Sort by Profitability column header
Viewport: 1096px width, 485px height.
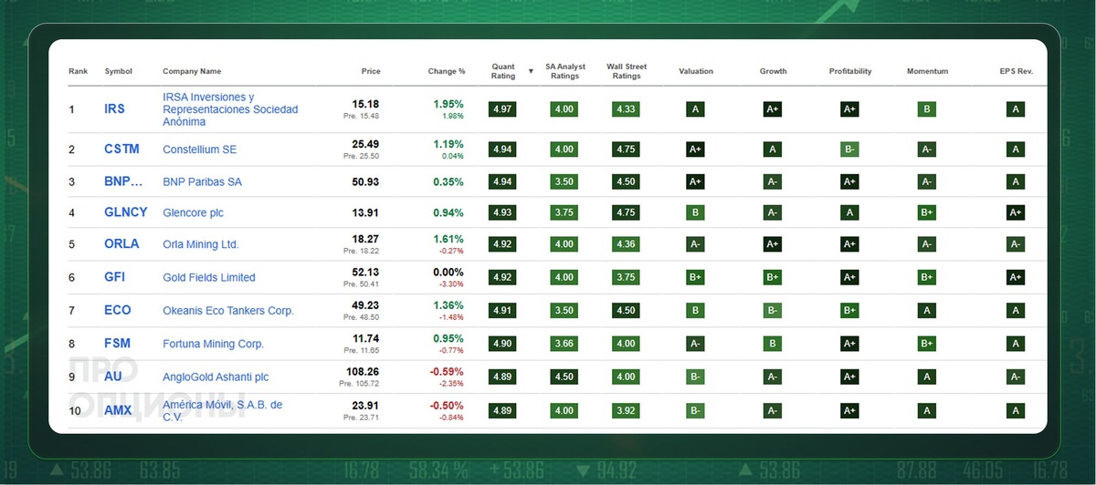click(850, 71)
